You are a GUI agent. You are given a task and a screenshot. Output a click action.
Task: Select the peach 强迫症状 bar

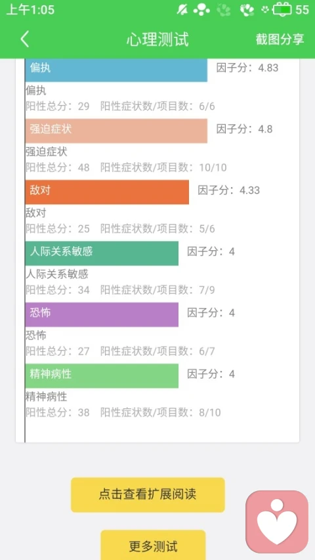[x=116, y=131]
